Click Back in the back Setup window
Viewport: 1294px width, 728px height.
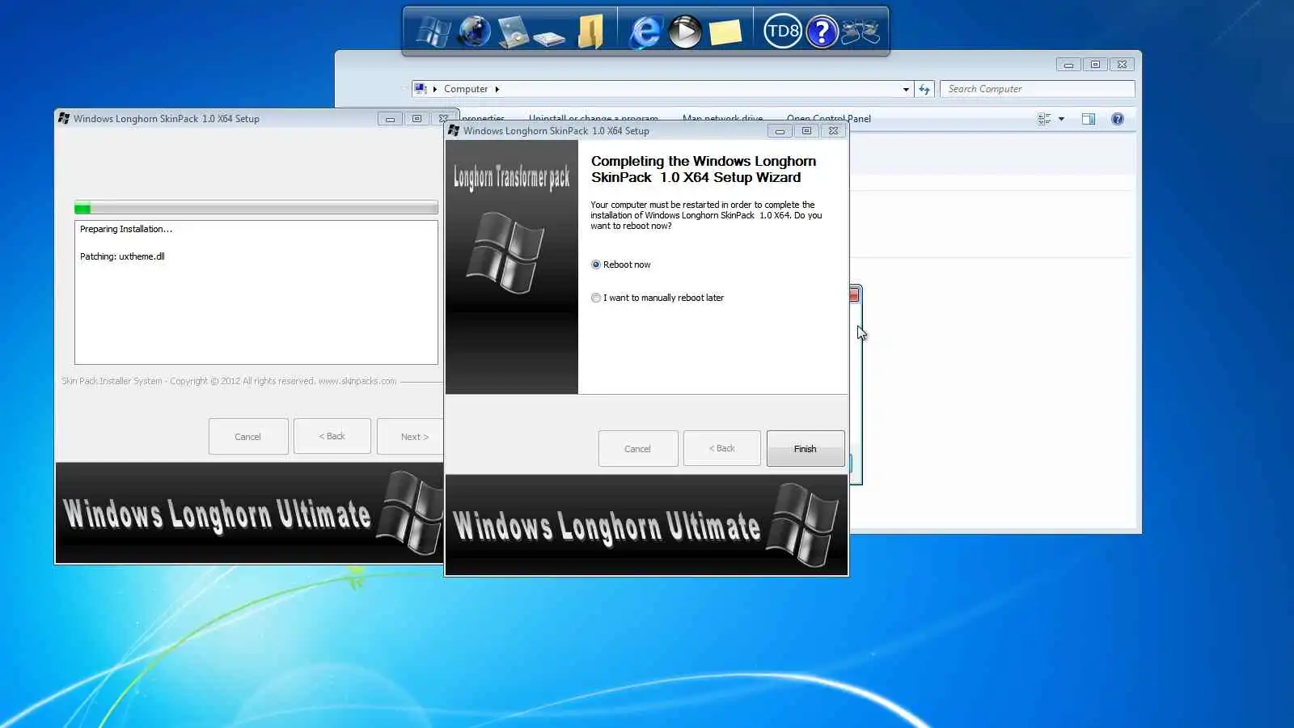coord(332,436)
